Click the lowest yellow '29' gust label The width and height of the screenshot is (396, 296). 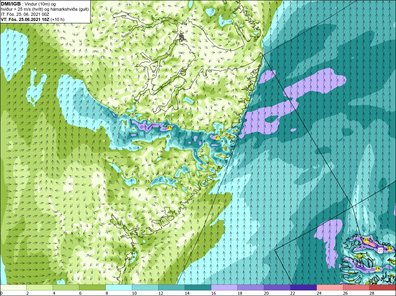point(377,268)
